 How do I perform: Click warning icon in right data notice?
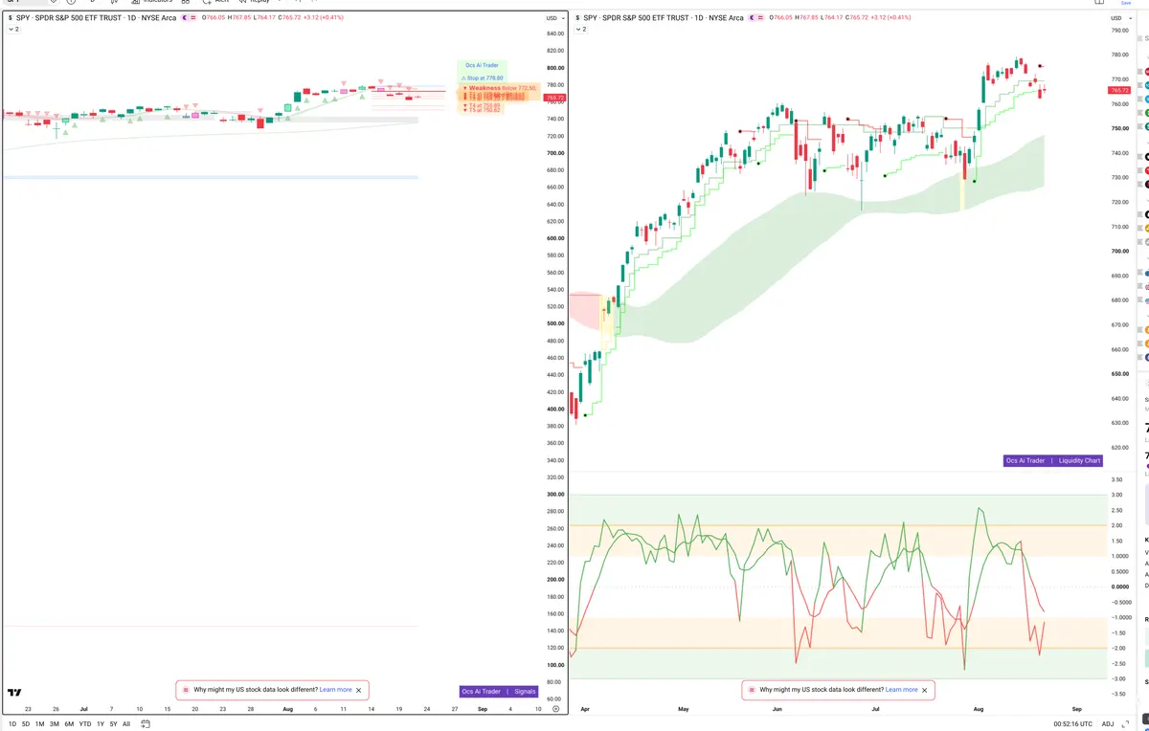752,690
